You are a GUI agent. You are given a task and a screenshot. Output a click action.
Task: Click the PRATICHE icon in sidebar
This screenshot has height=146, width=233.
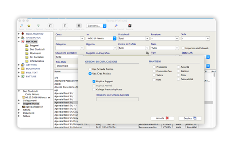23,42
